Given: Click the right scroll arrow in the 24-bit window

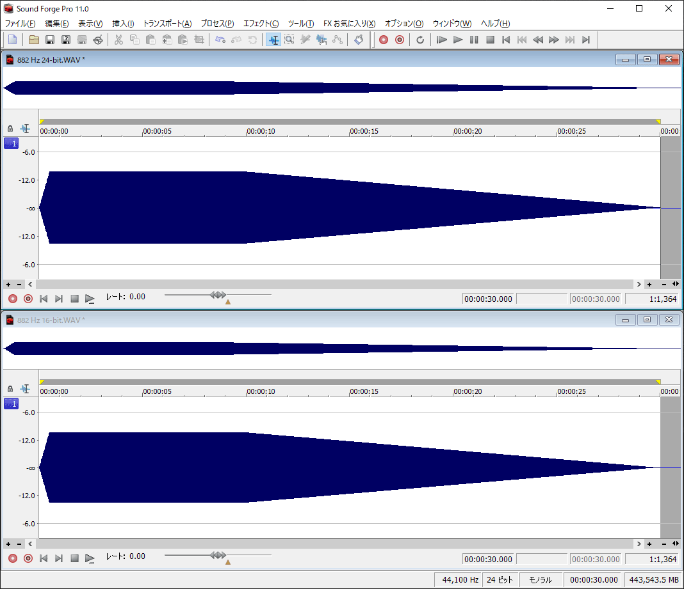Looking at the screenshot, I should (x=639, y=285).
